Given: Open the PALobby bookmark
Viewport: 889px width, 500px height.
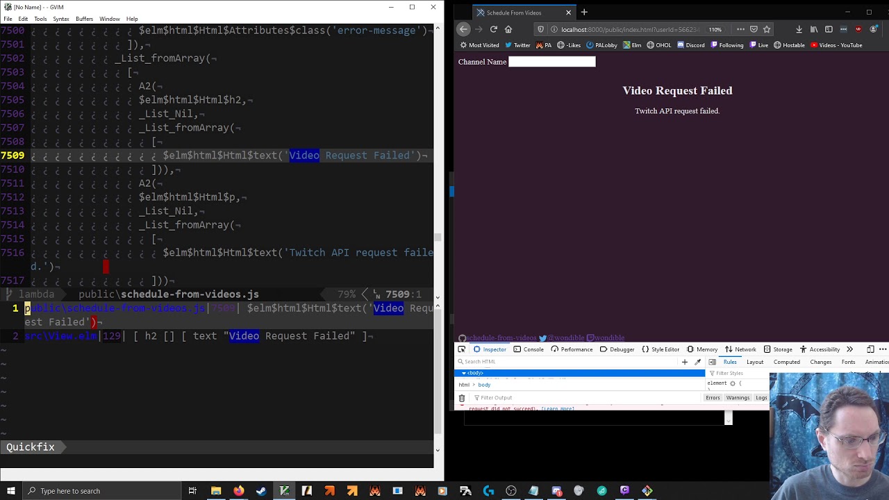Looking at the screenshot, I should click(x=601, y=45).
